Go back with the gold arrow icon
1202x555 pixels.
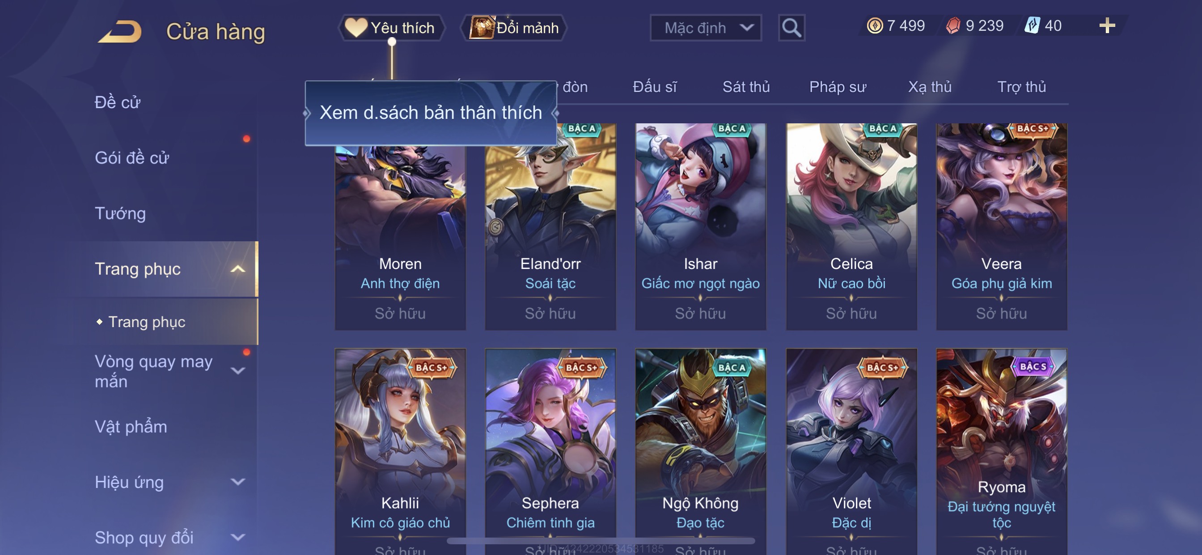119,32
